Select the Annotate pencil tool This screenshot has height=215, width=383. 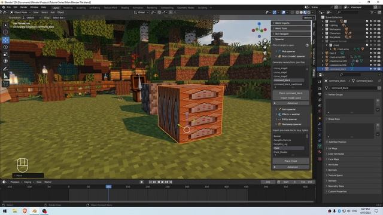coord(5,69)
